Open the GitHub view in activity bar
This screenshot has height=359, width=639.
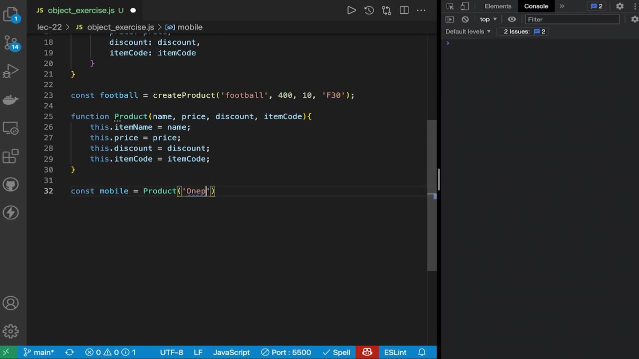coord(10,184)
